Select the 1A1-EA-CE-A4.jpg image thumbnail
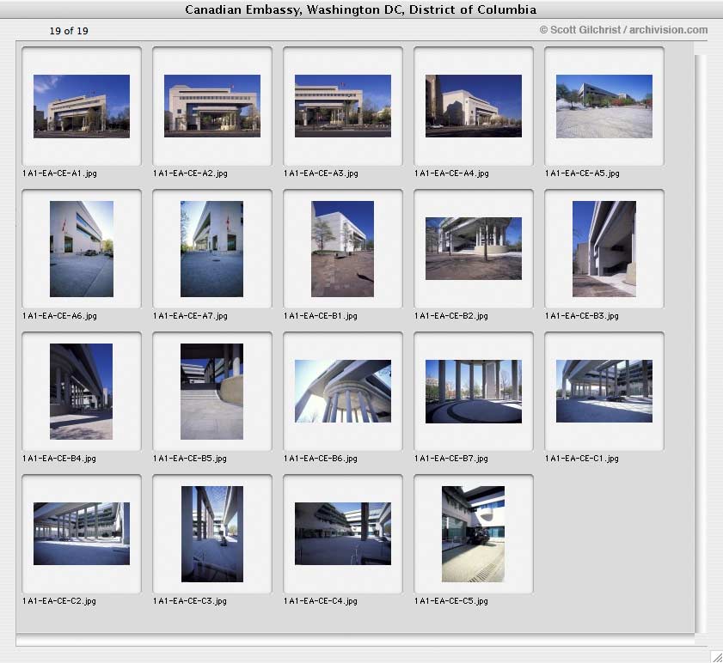This screenshot has height=663, width=723. pyautogui.click(x=474, y=106)
